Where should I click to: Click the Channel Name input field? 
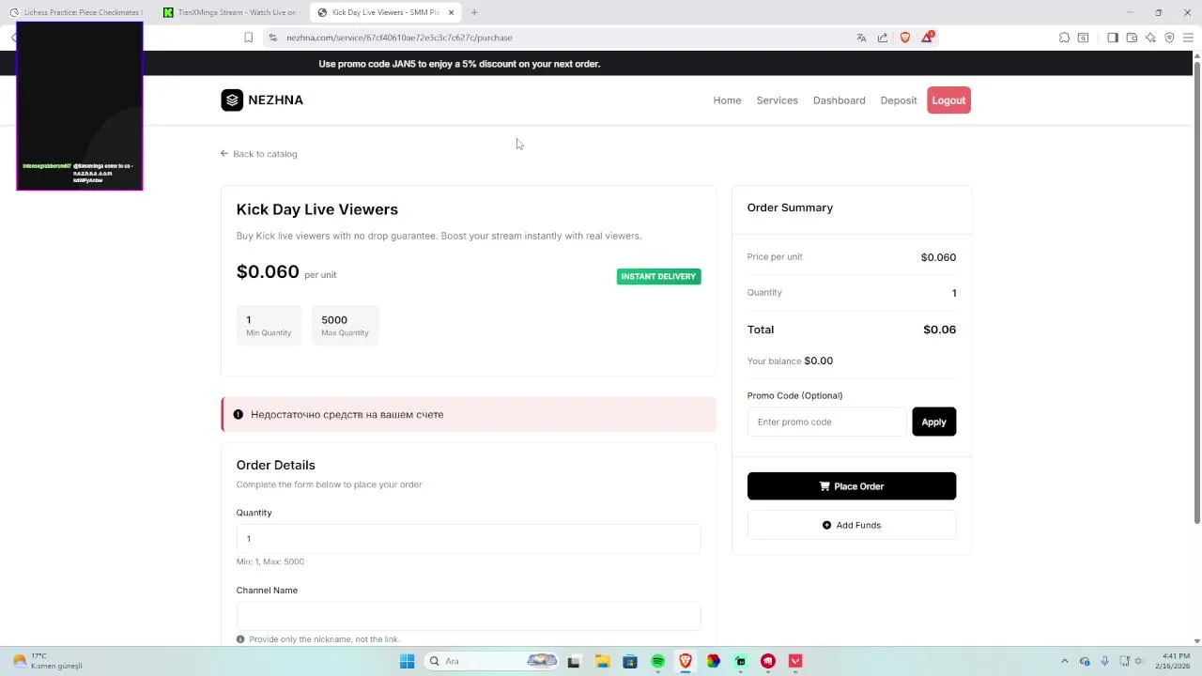click(469, 616)
